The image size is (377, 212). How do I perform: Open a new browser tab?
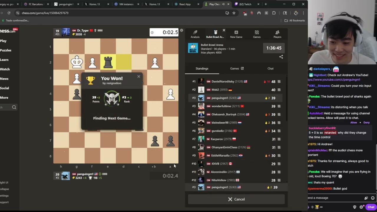[266, 4]
